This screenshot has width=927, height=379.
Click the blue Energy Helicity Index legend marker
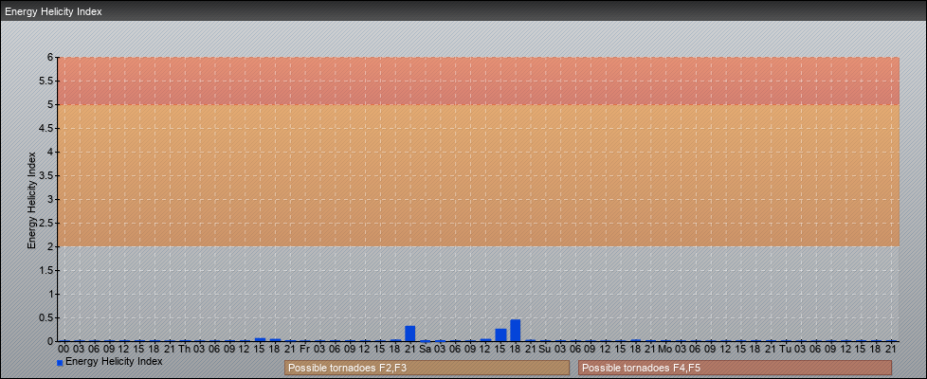[60, 363]
